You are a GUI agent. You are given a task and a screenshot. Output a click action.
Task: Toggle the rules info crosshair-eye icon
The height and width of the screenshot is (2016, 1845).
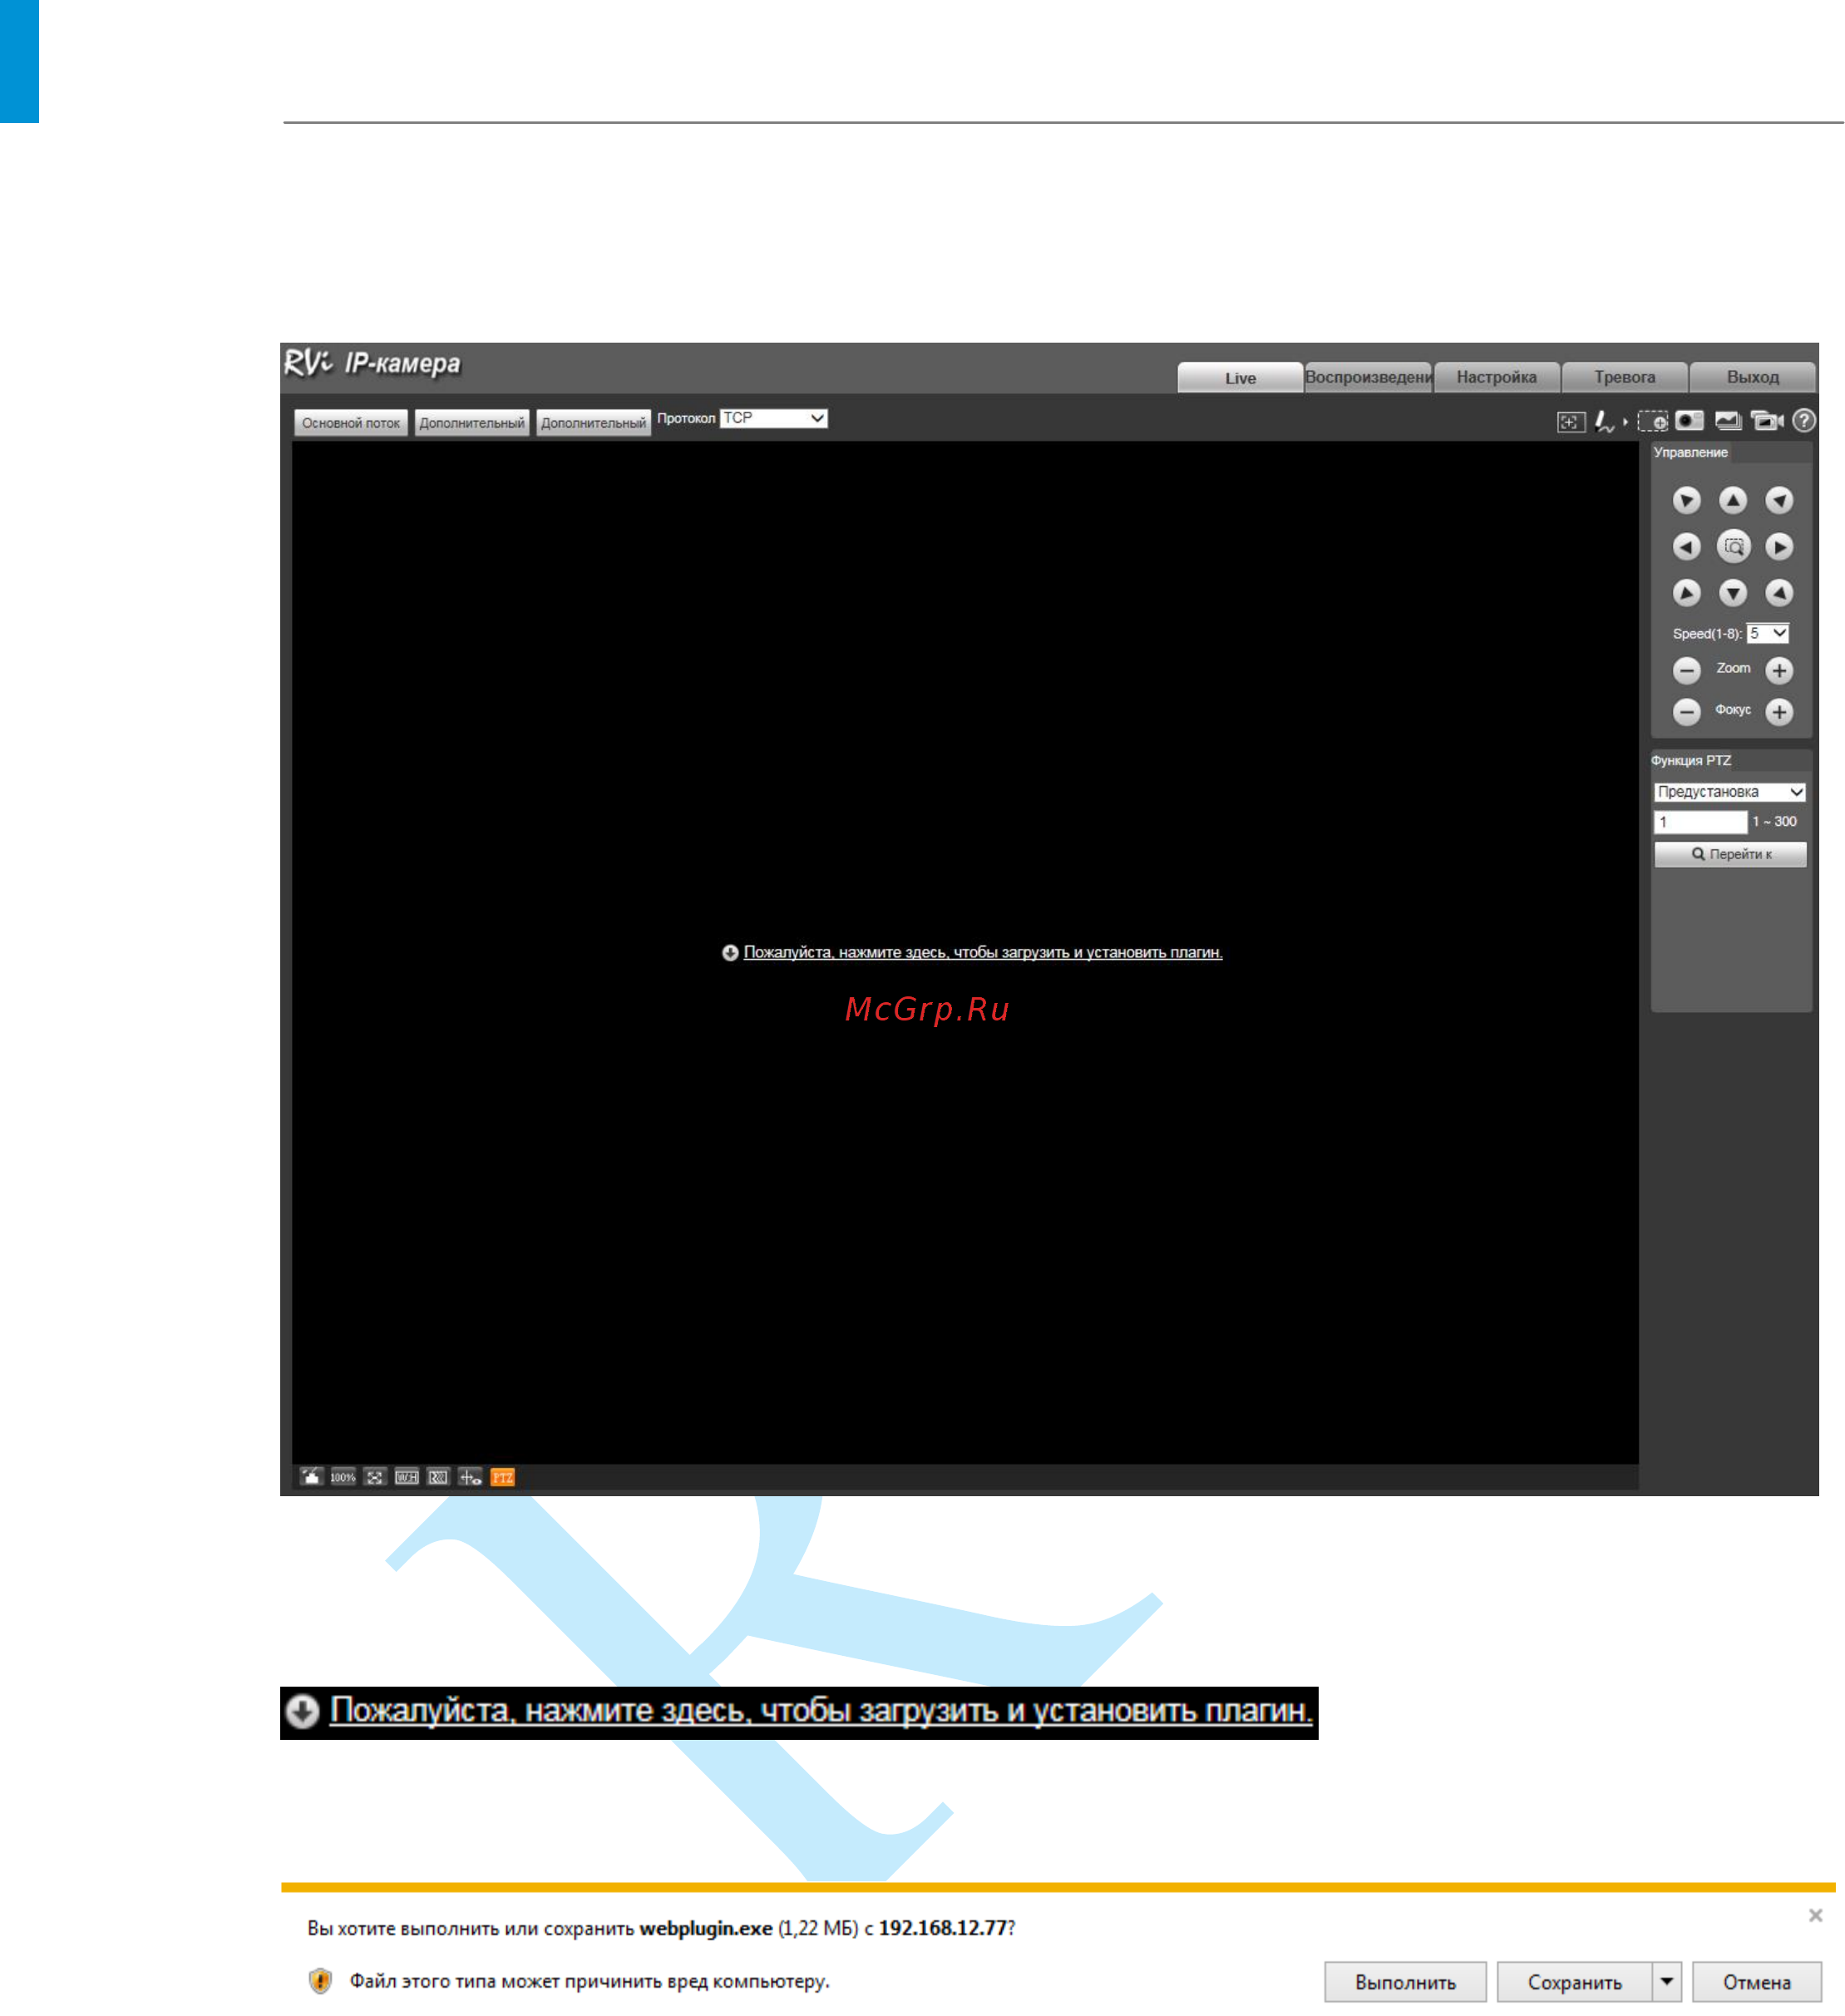pyautogui.click(x=470, y=1477)
